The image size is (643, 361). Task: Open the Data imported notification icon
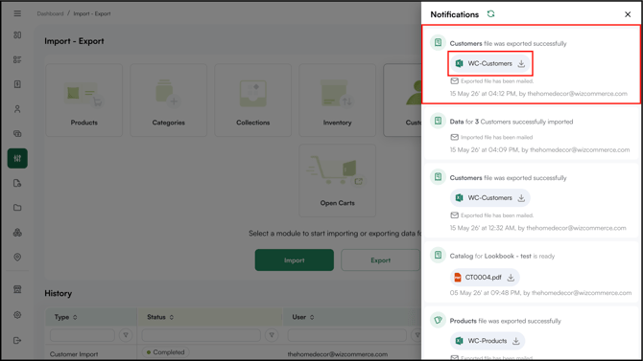click(438, 121)
